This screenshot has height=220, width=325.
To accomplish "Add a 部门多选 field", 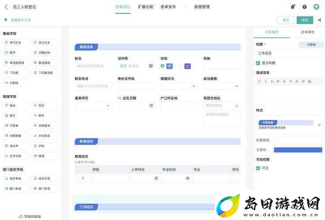I will point(45,189).
